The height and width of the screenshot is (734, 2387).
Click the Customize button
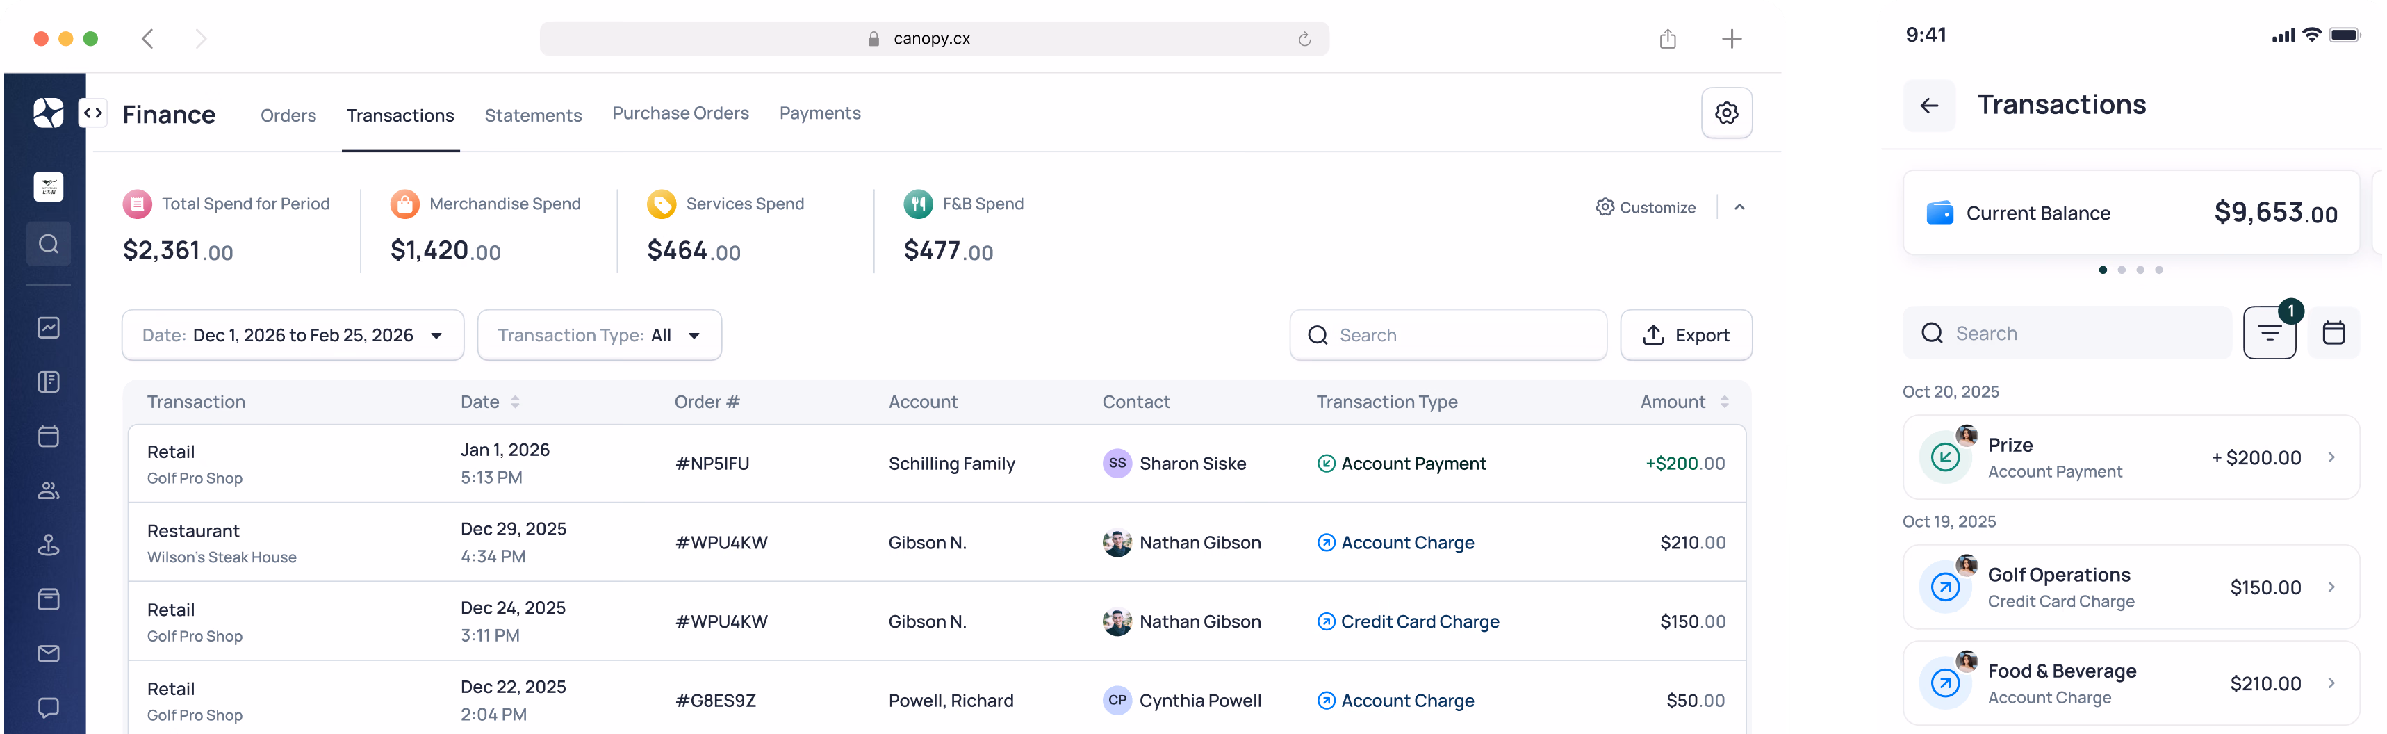(x=1646, y=208)
